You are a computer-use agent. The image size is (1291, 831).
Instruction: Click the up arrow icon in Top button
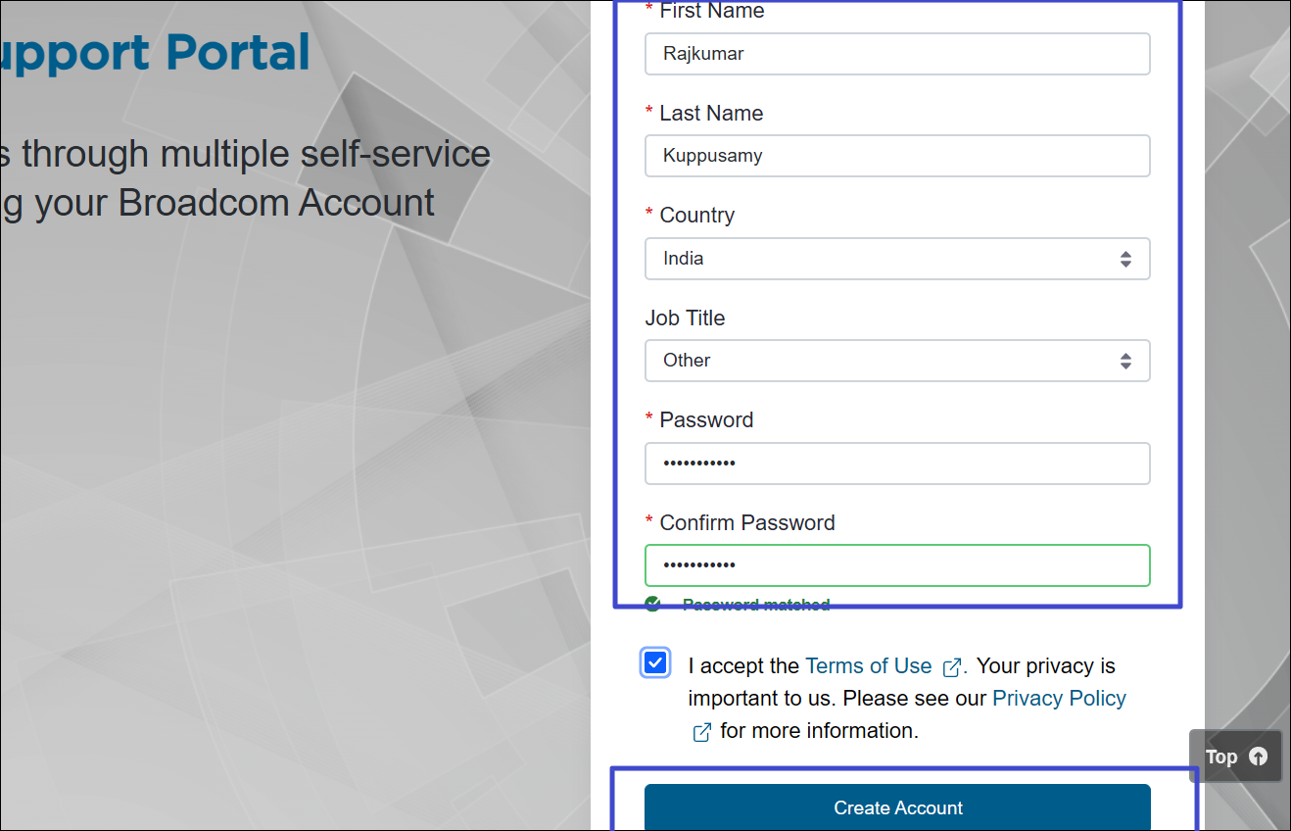point(1259,757)
